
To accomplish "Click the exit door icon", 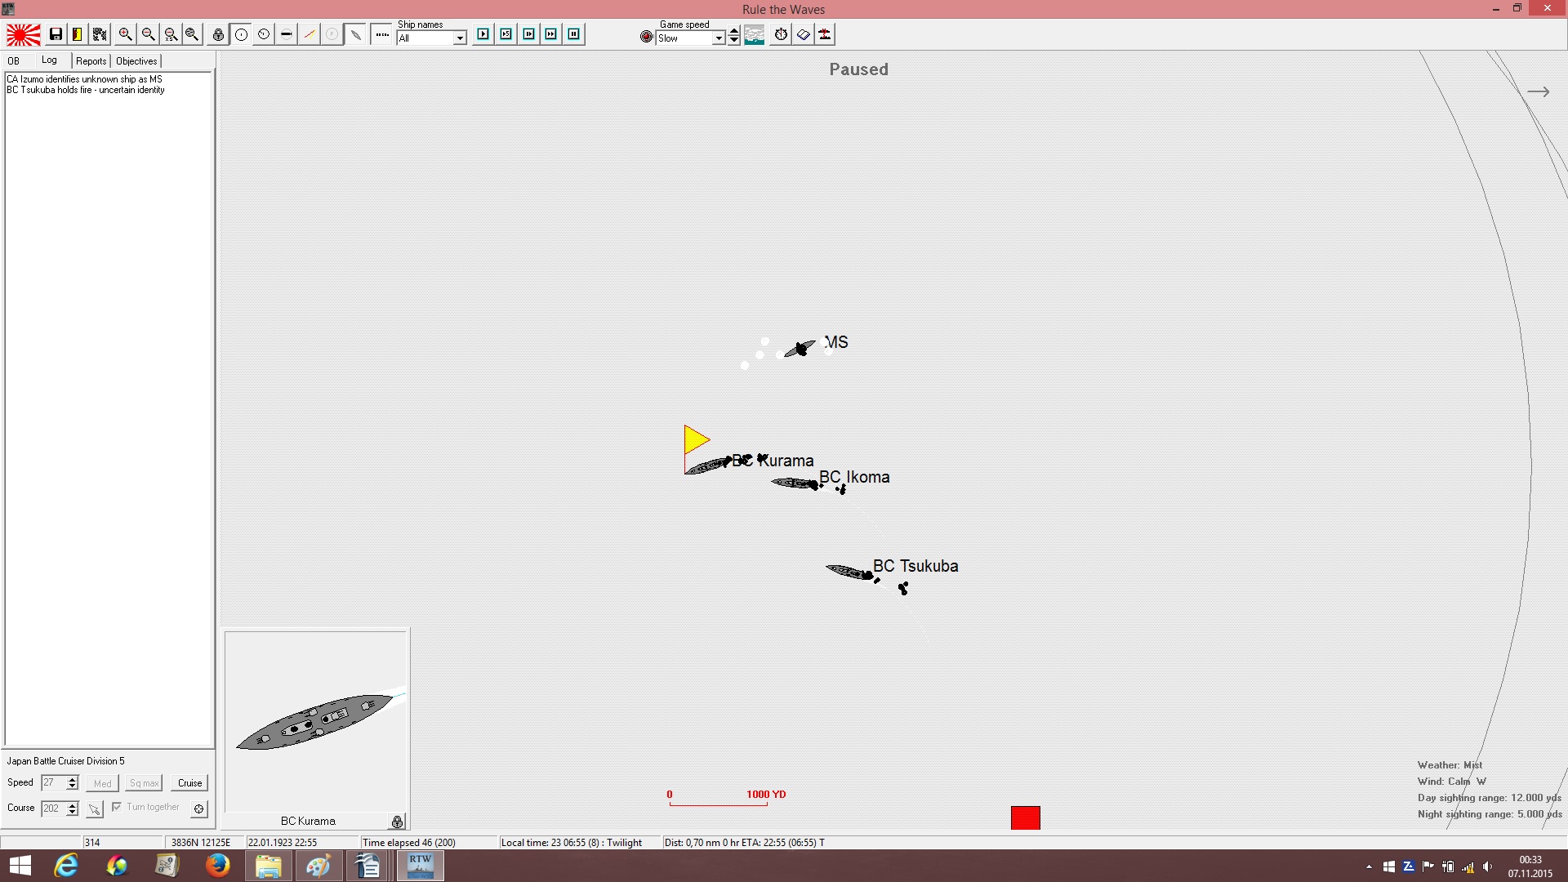I will [x=78, y=34].
